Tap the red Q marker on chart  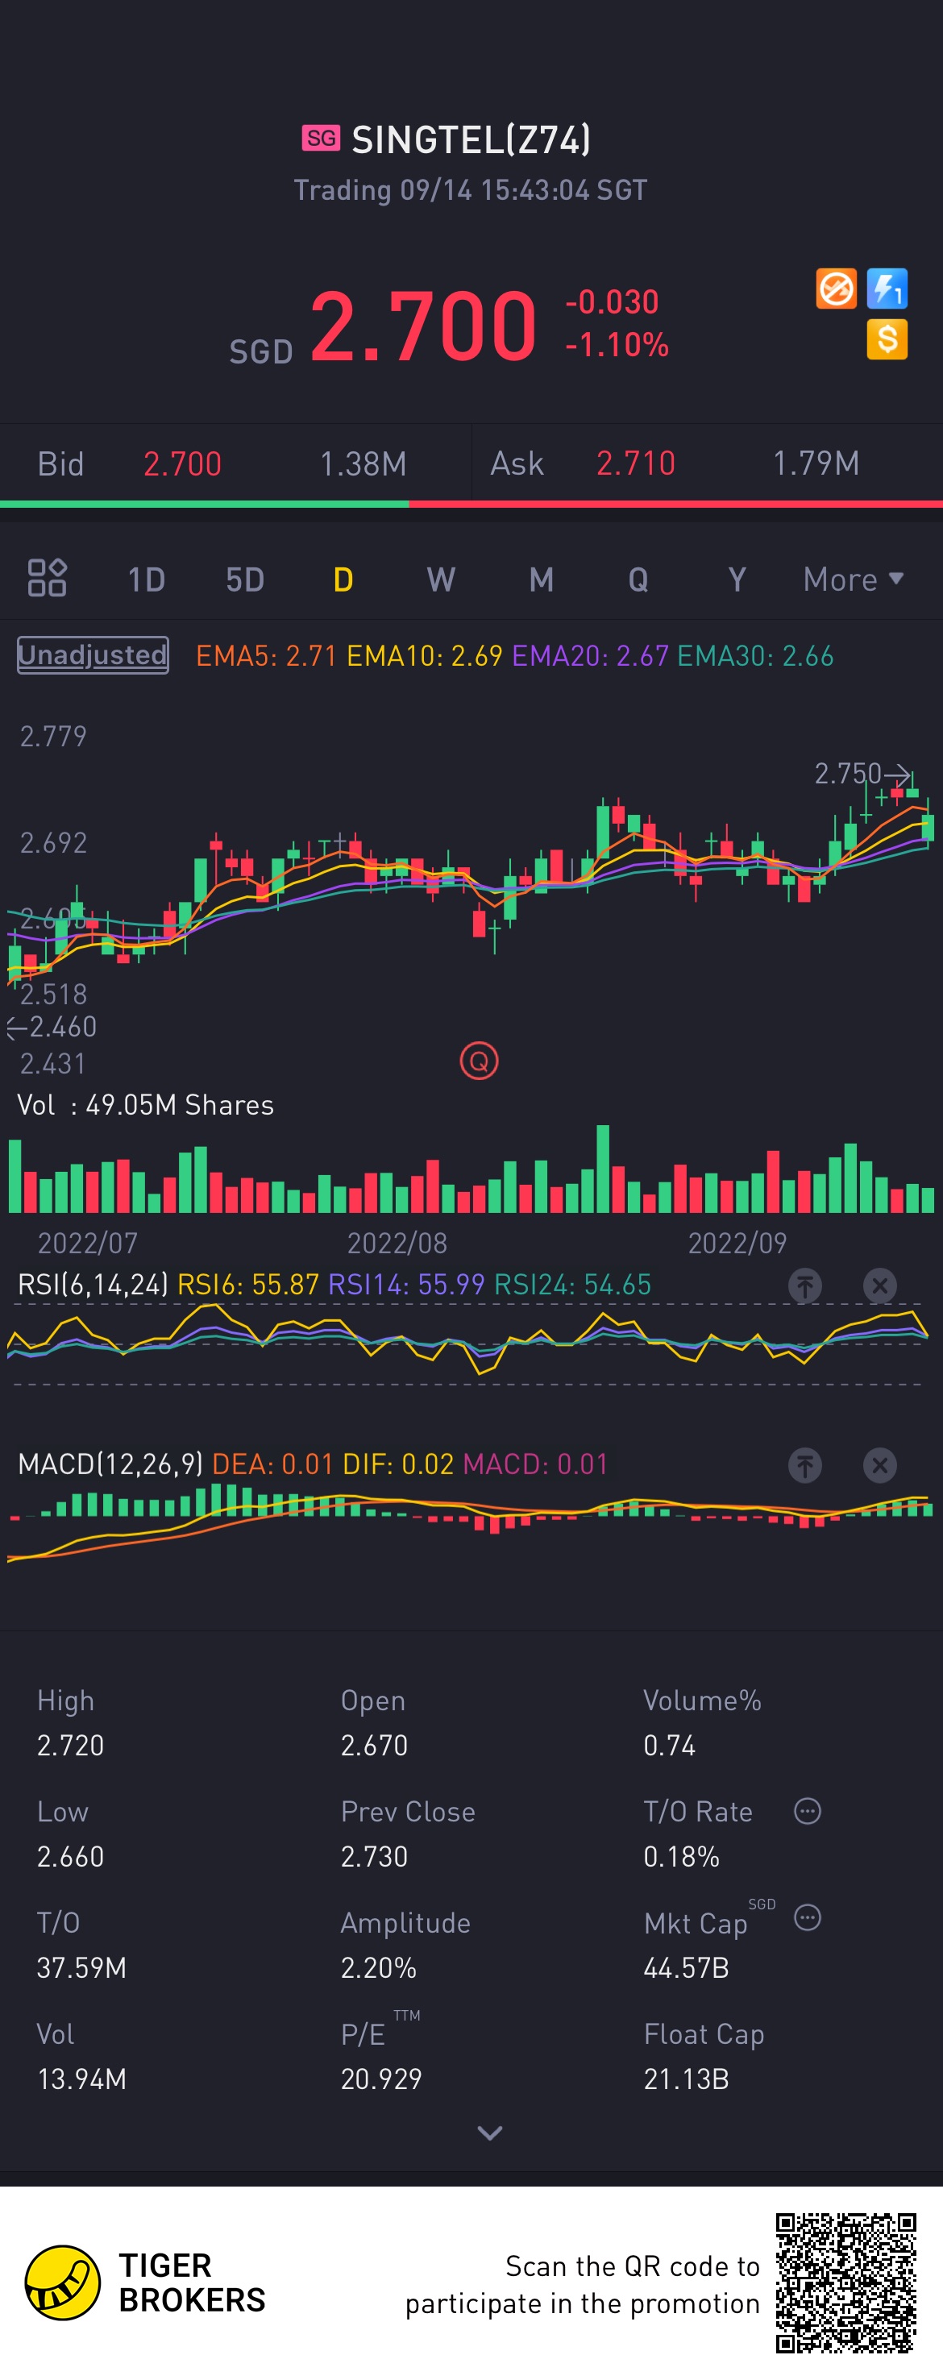click(x=479, y=1061)
